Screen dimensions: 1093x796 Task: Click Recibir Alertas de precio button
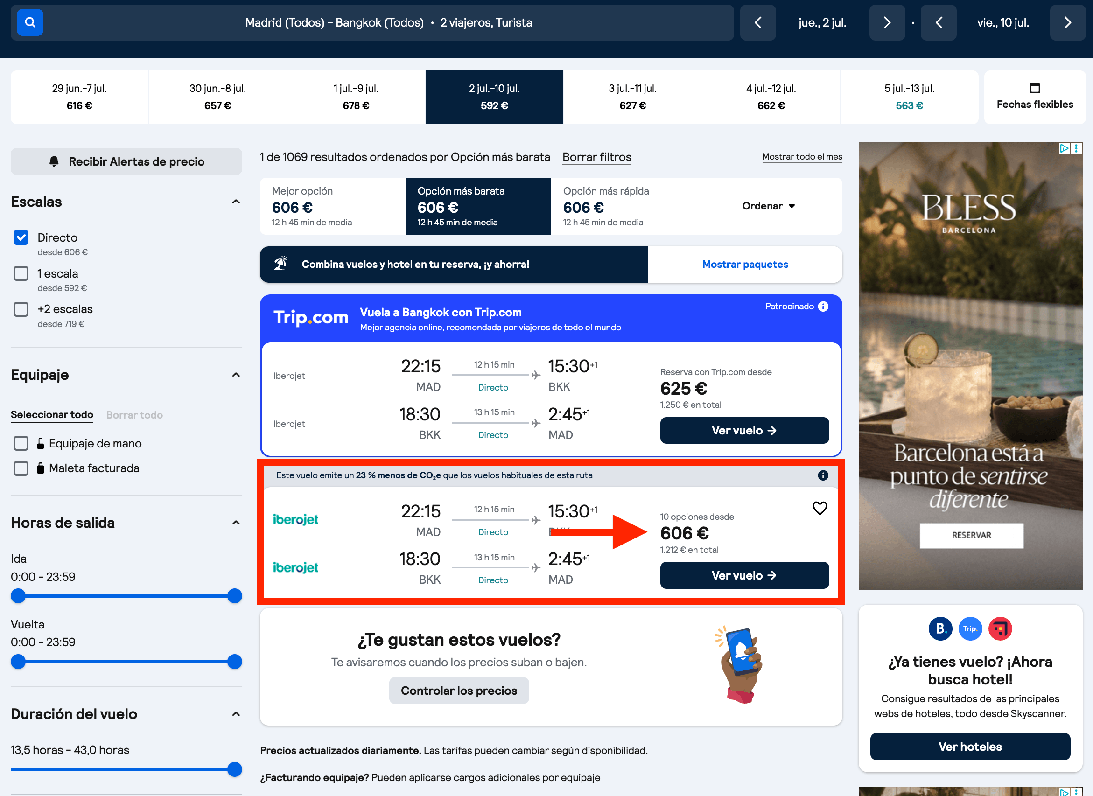[126, 161]
